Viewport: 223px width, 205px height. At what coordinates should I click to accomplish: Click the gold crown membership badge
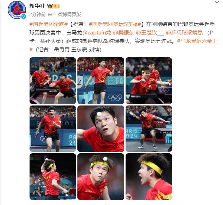pyautogui.click(x=53, y=6)
